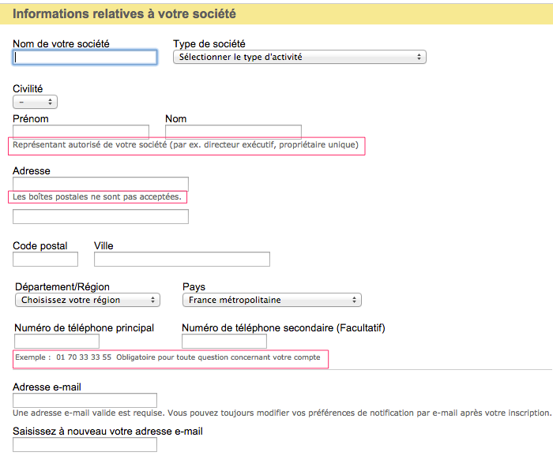Click the 'Informations relatives à votre société' header
Viewport: 553px width, 456px height.
[124, 14]
